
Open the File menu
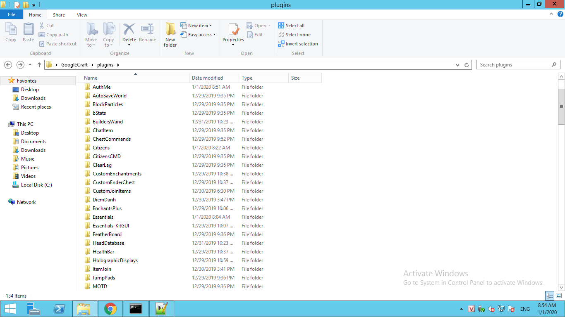12,14
